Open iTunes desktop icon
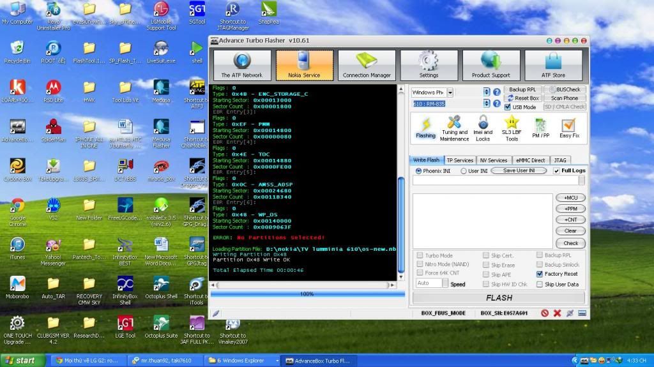Image resolution: width=654 pixels, height=367 pixels. click(x=17, y=248)
